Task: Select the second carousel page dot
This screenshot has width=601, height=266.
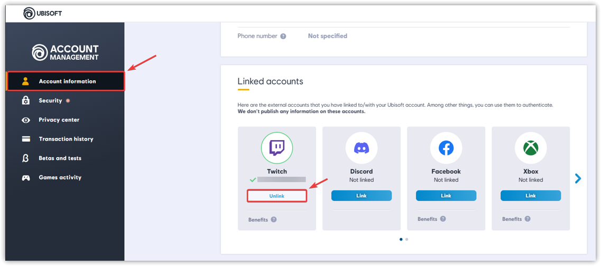Action: click(x=406, y=239)
